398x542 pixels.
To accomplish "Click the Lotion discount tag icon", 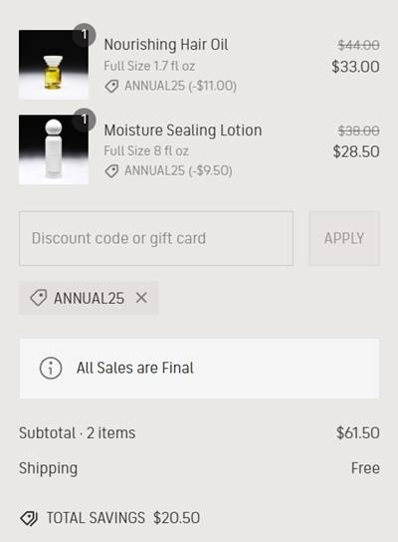I will [111, 170].
